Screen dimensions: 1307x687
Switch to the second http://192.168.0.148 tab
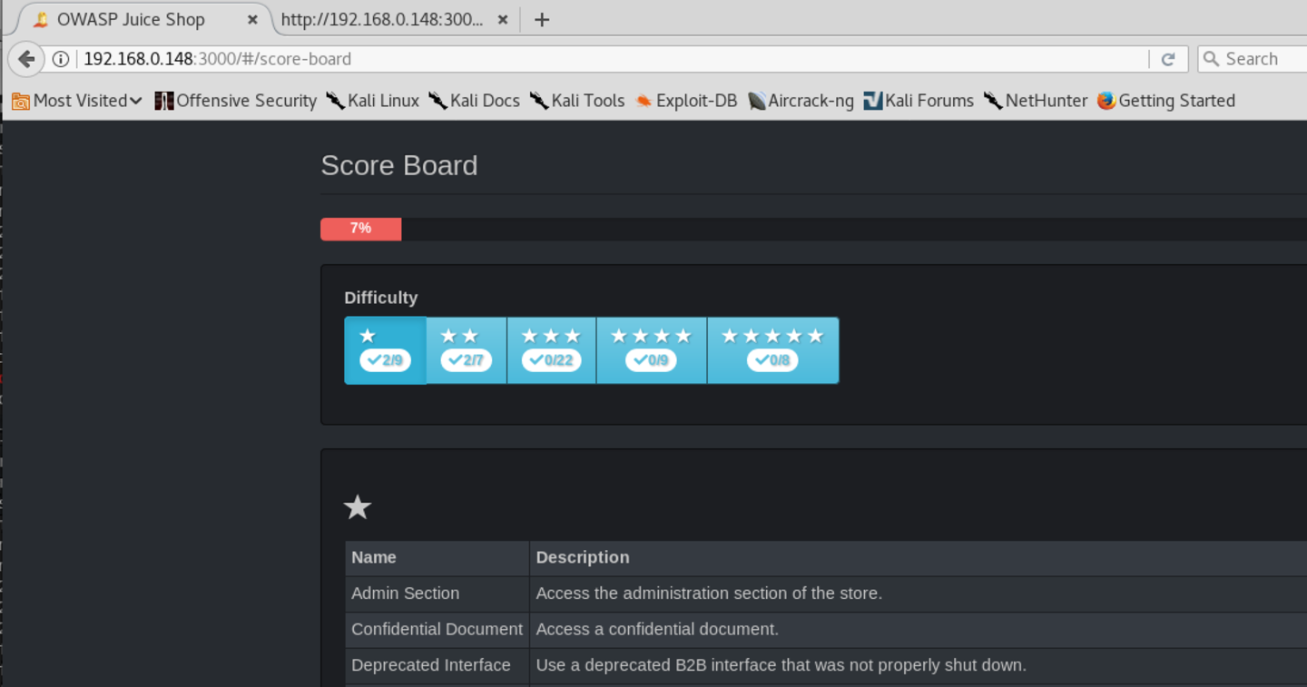(x=381, y=20)
